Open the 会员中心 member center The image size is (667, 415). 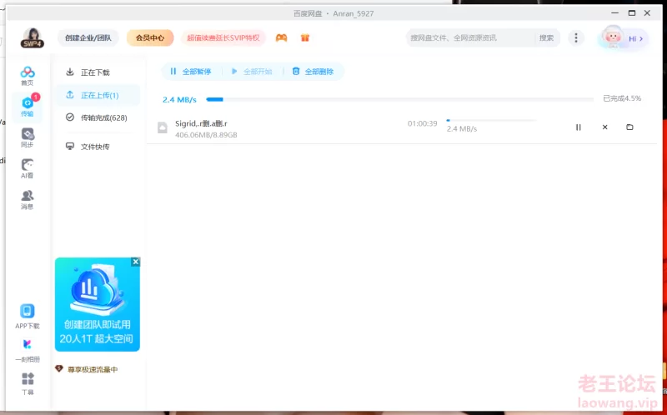pos(150,37)
